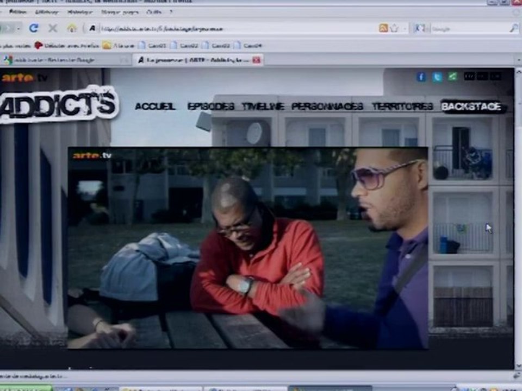
Task: Share on Facebook icon
Action: 421,77
